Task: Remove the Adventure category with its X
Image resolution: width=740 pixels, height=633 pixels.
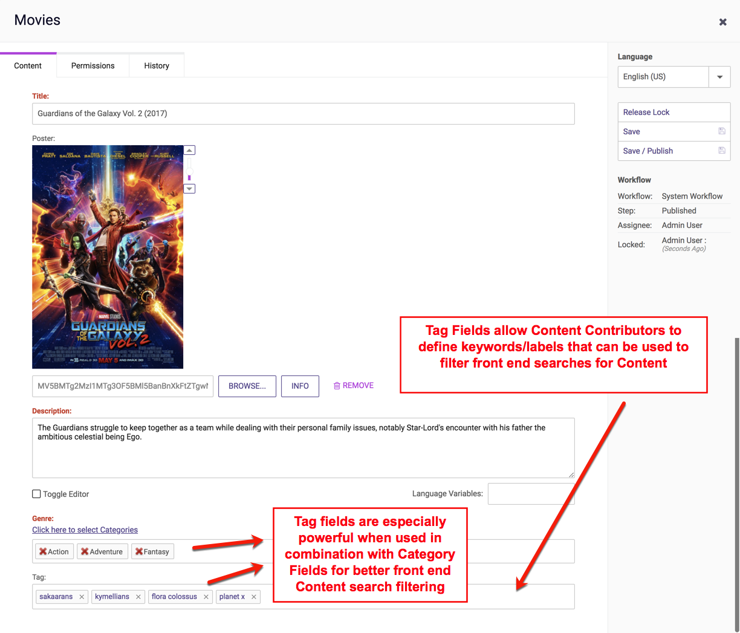Action: click(x=85, y=551)
